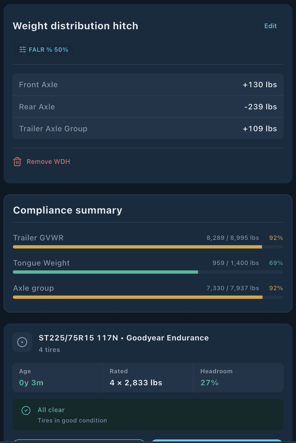Select the Front Axle row
The width and height of the screenshot is (296, 443).
click(x=148, y=85)
